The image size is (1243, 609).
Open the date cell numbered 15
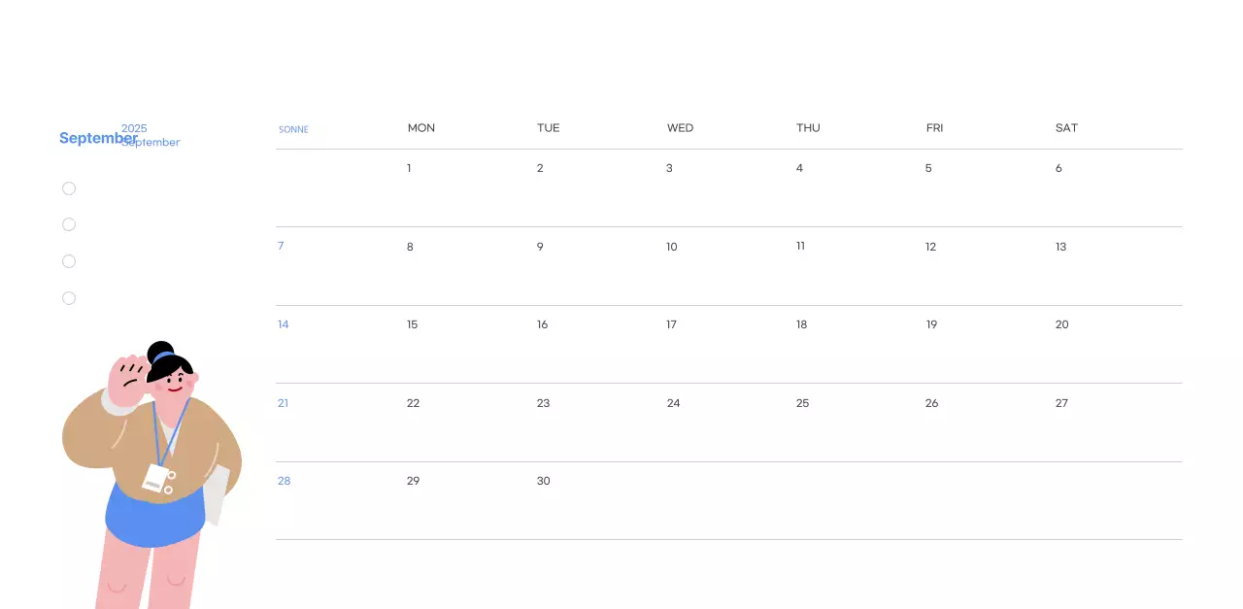(x=412, y=324)
